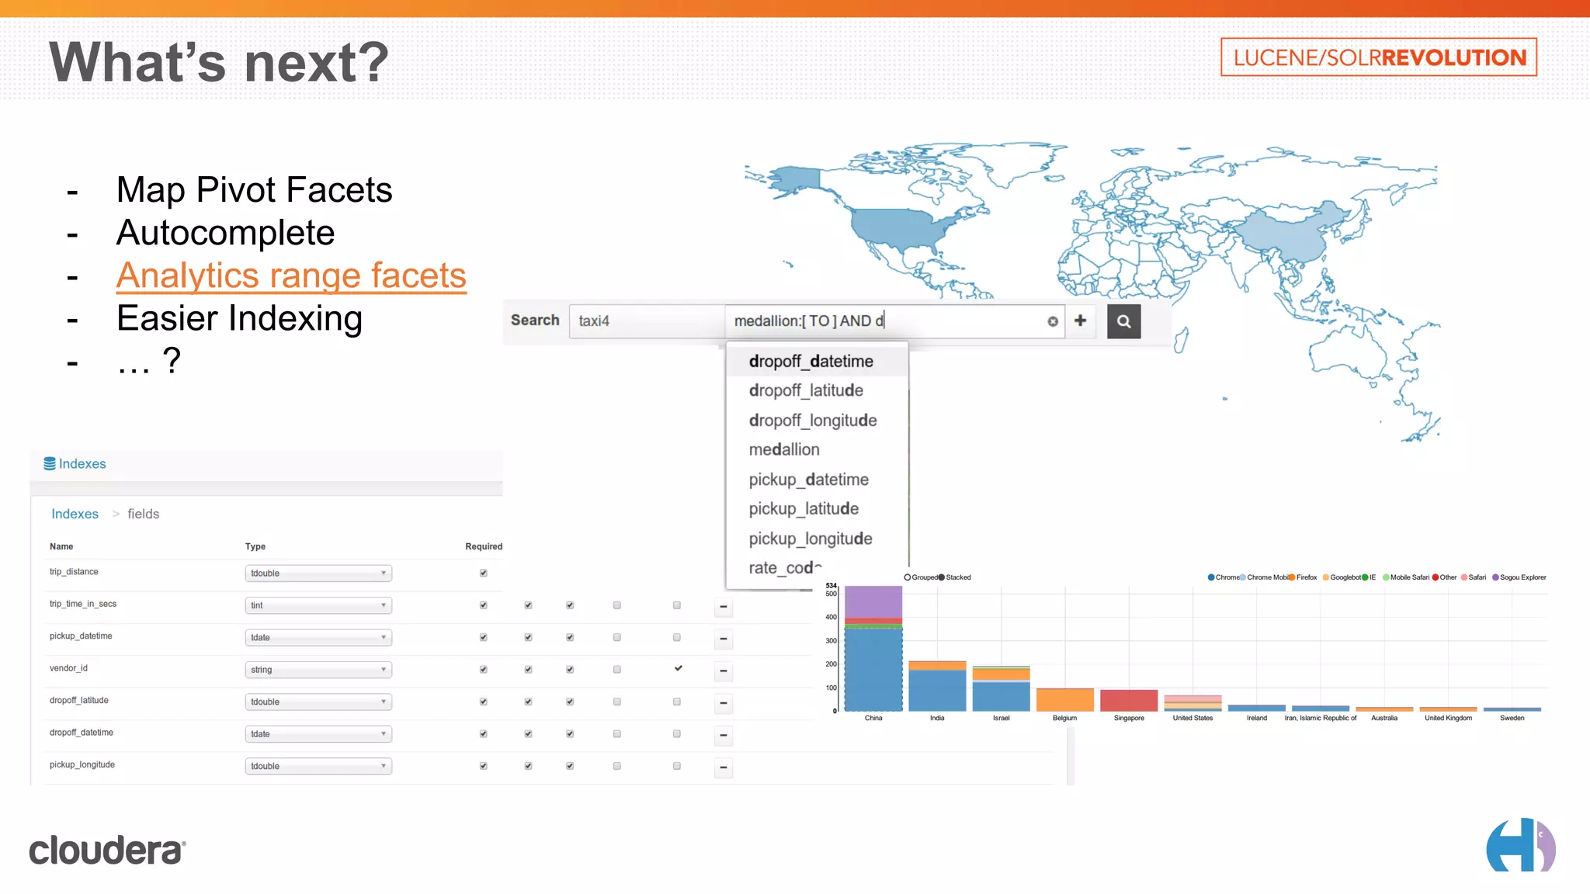Remove the dropoff_latitude field with its minus button
Viewport: 1590px width, 894px height.
coord(723,703)
